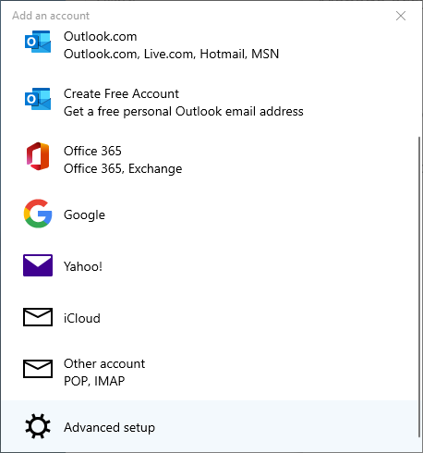Click the iCloud envelope icon

pos(38,317)
